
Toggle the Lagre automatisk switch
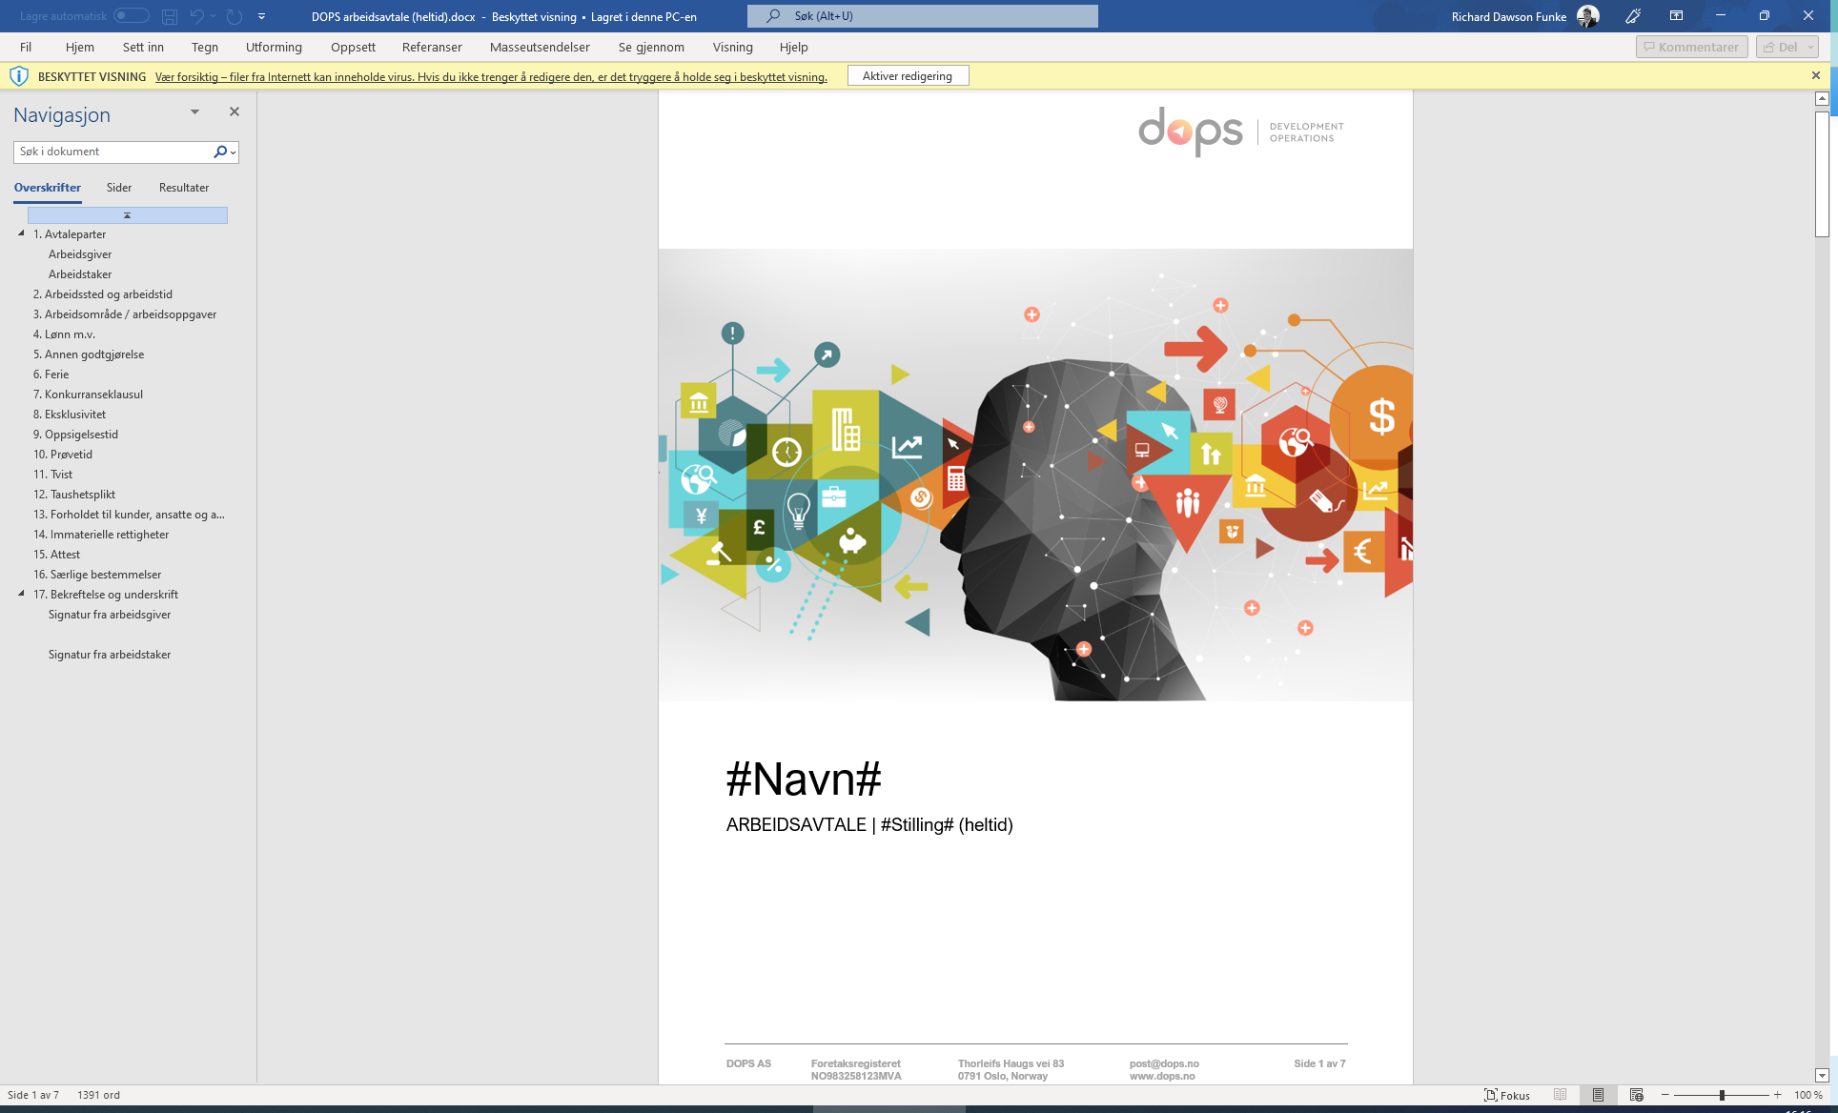pos(131,16)
